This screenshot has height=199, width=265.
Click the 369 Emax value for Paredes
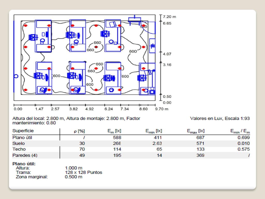tap(201, 155)
